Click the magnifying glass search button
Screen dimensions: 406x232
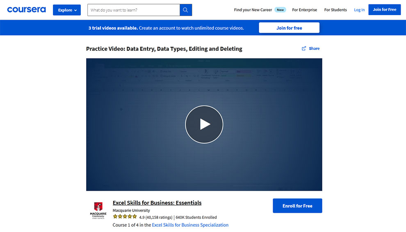pyautogui.click(x=186, y=10)
